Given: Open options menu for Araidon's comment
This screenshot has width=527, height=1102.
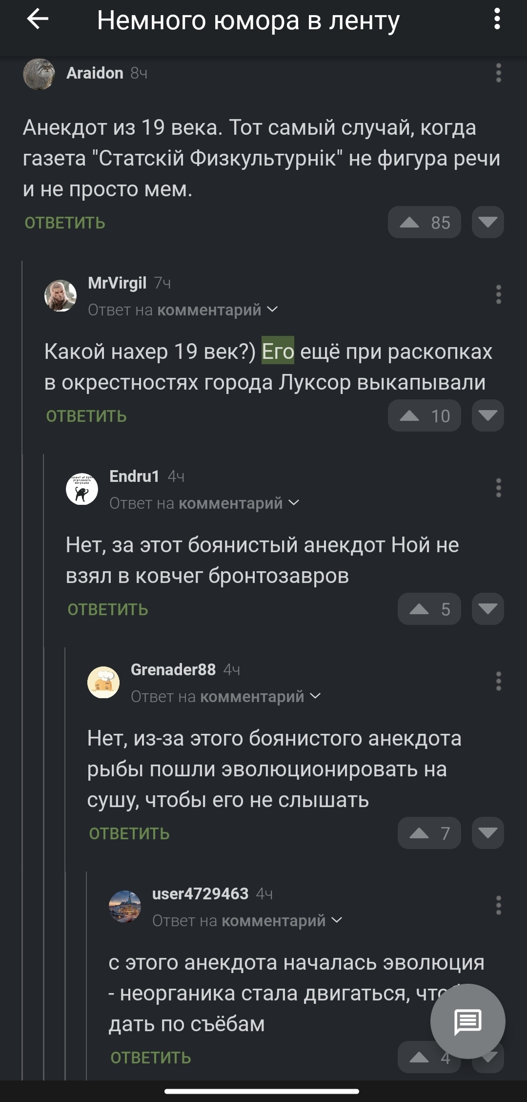Looking at the screenshot, I should click(x=498, y=73).
